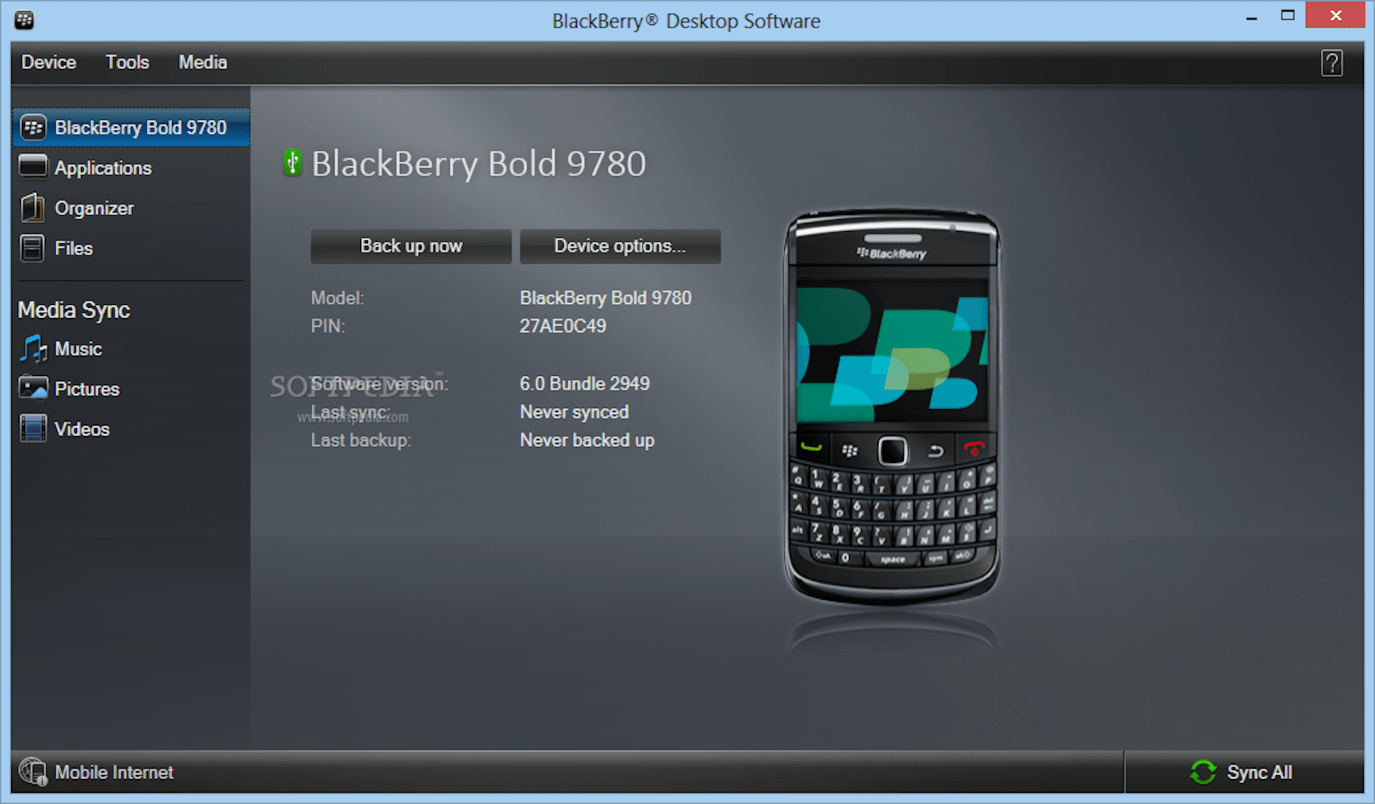Screen dimensions: 1375x804
Task: Click the green Sync All refresh icon
Action: point(1203,773)
